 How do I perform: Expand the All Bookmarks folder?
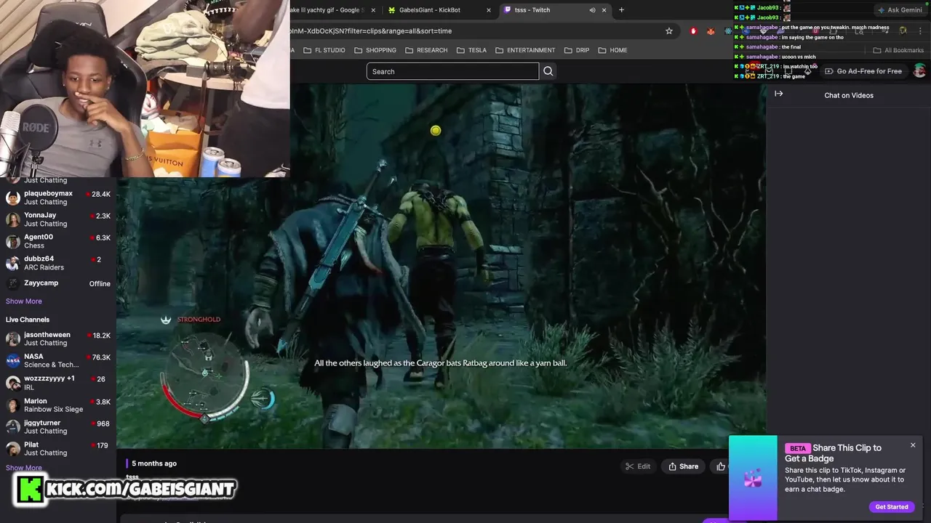pyautogui.click(x=898, y=50)
